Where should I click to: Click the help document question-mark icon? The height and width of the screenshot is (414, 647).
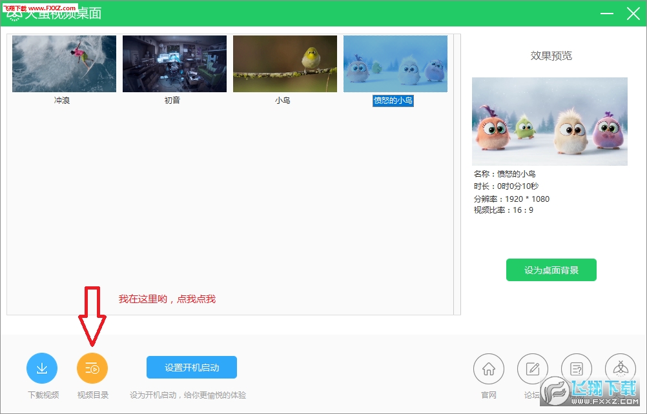tap(577, 369)
